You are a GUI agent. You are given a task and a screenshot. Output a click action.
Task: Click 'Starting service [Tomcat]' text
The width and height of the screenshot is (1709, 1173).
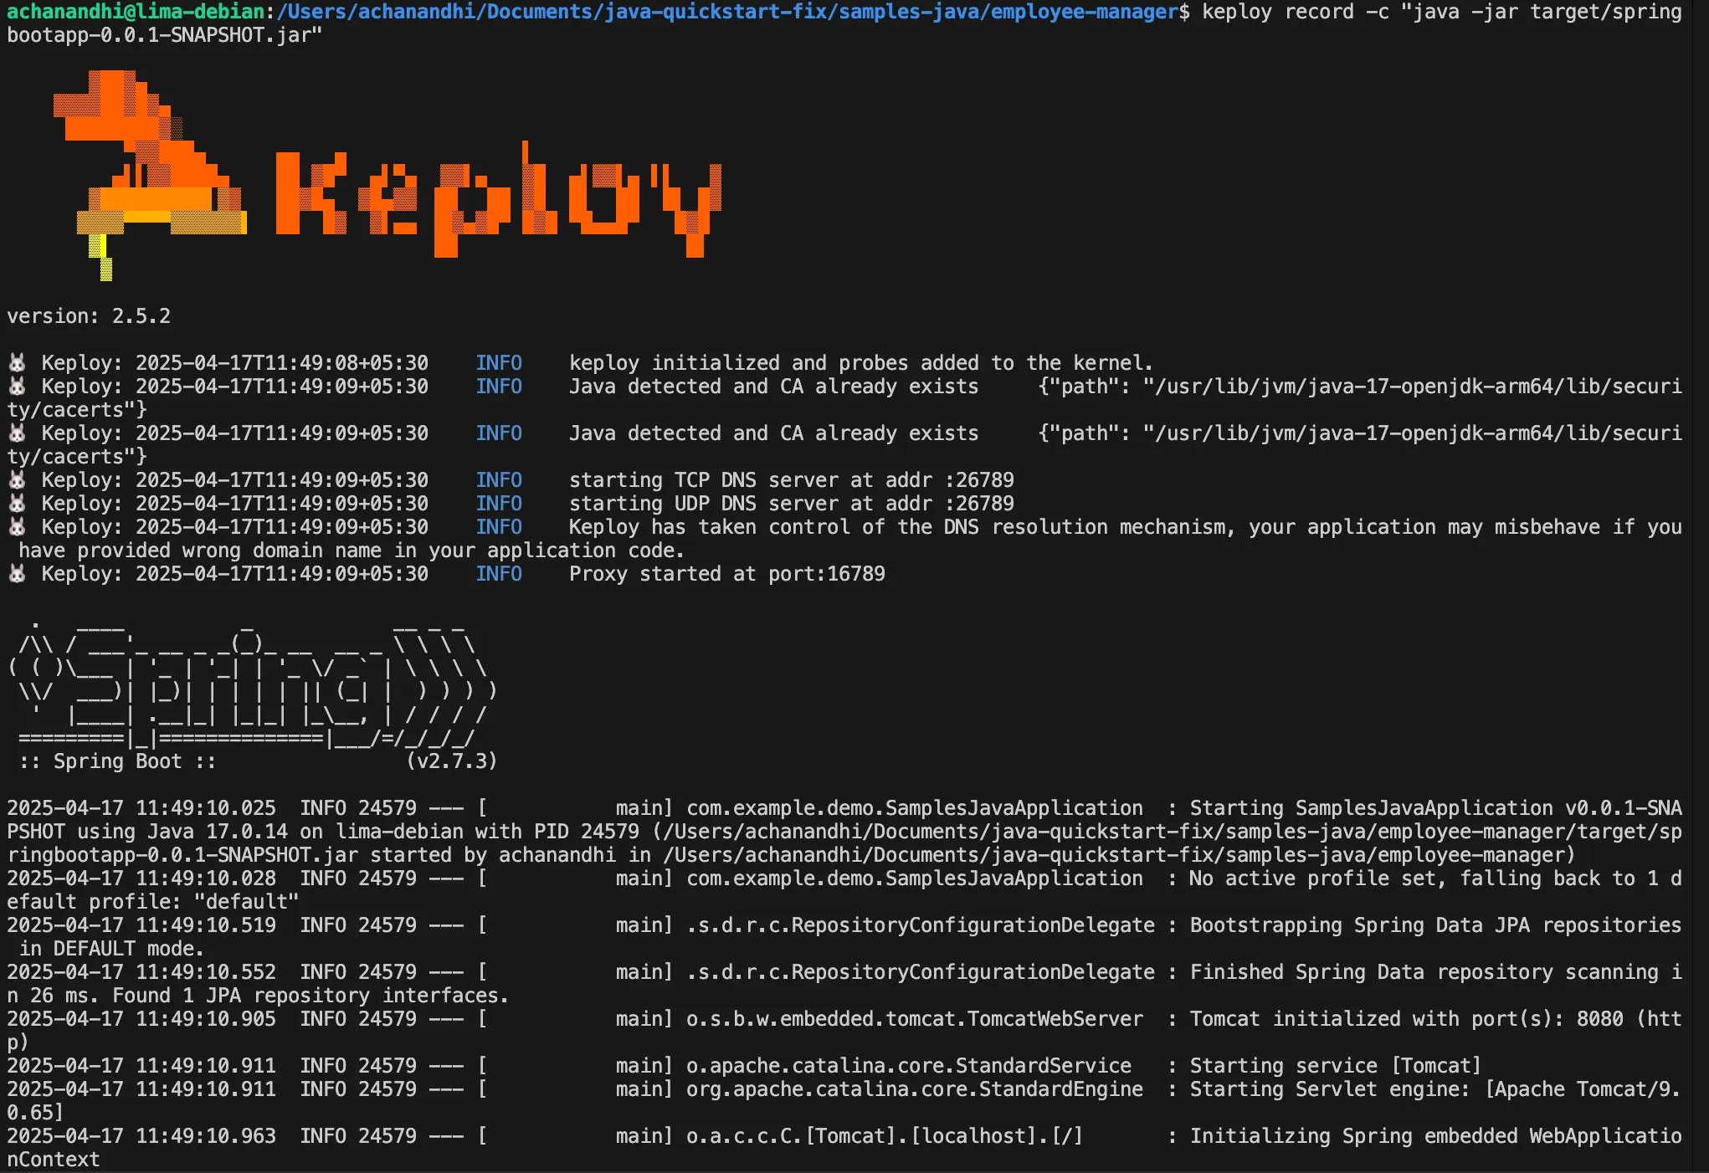1336,1066
